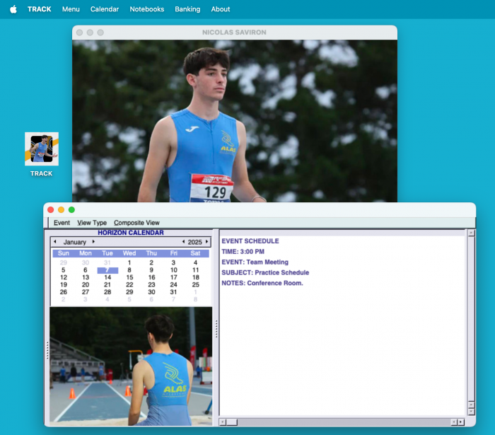
Task: Open the View Type menu
Action: (x=92, y=223)
